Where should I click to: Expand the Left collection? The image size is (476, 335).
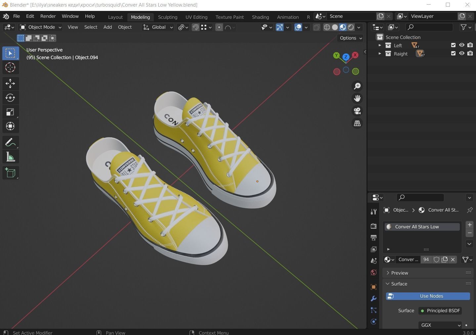(380, 45)
